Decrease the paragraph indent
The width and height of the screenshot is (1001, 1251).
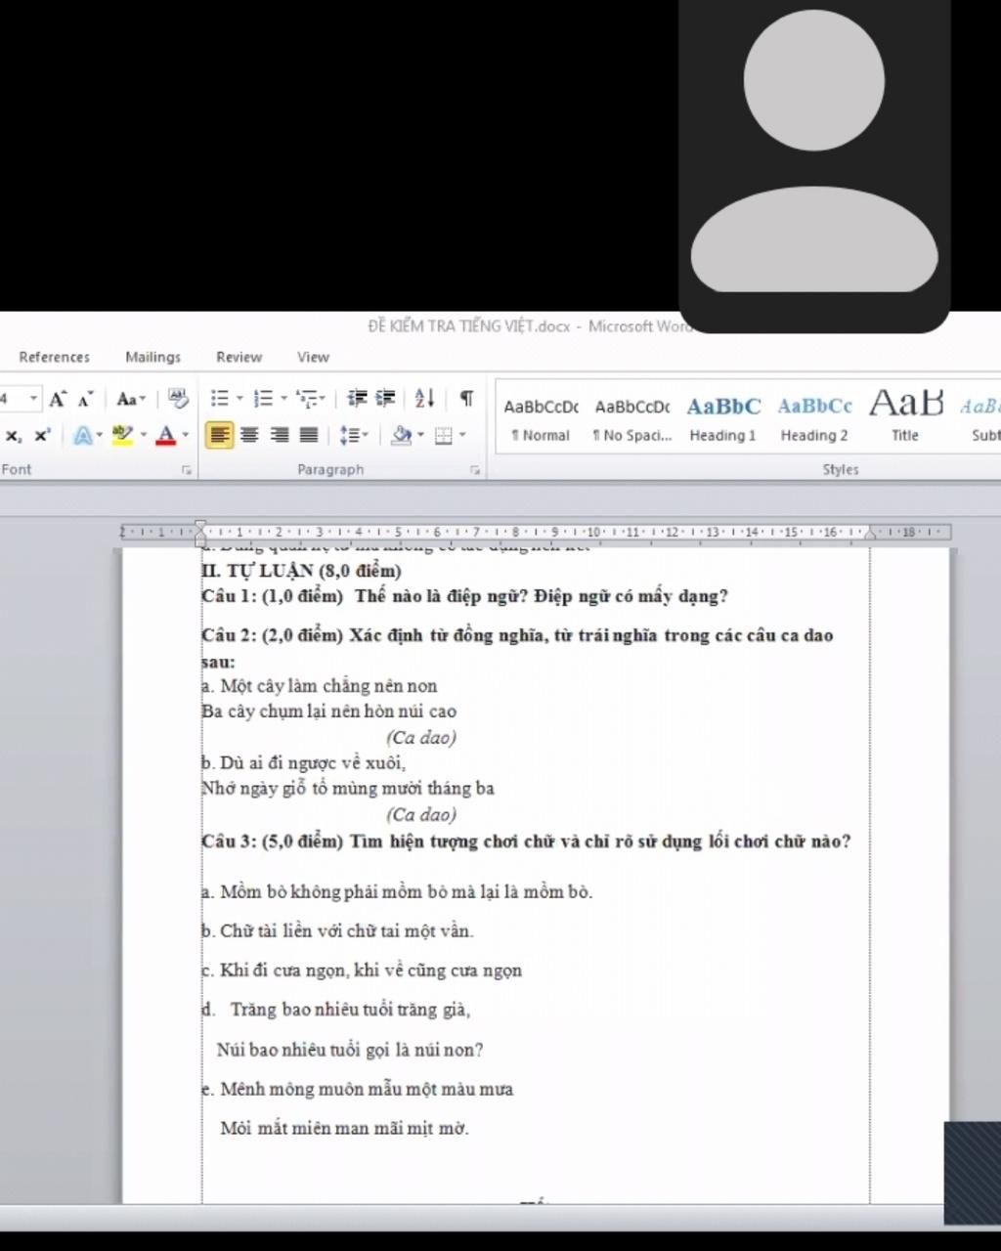pos(358,399)
